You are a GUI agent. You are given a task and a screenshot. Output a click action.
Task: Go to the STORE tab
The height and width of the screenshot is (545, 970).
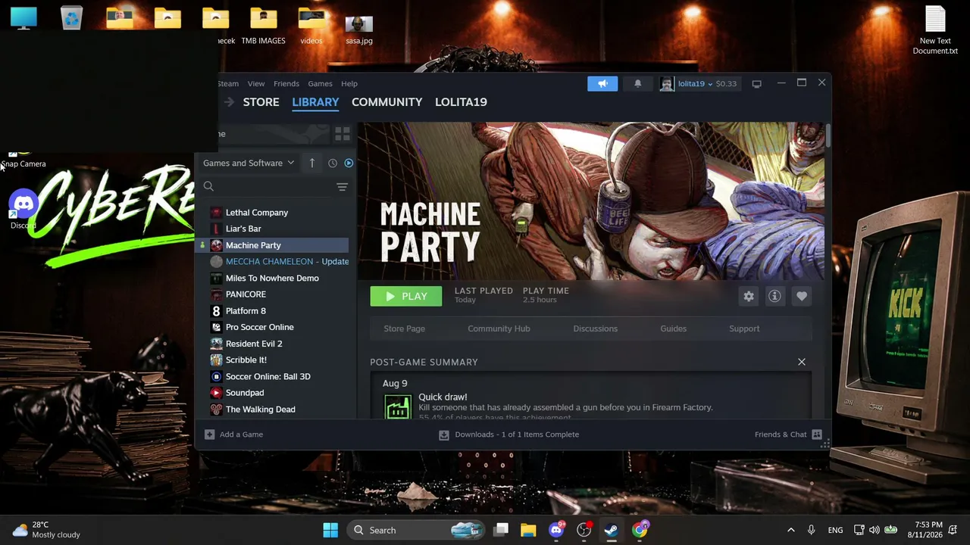click(x=261, y=102)
